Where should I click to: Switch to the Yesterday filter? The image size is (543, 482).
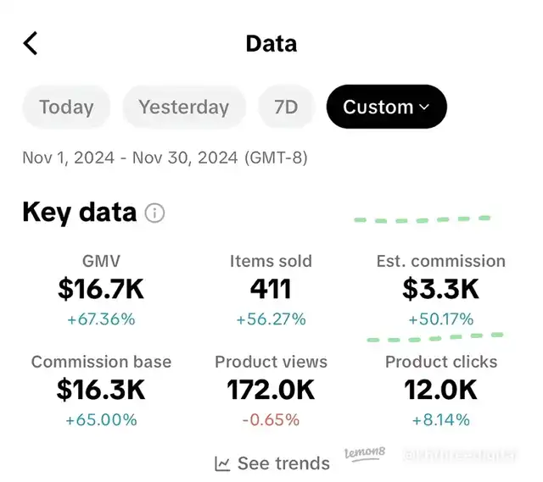tap(183, 107)
